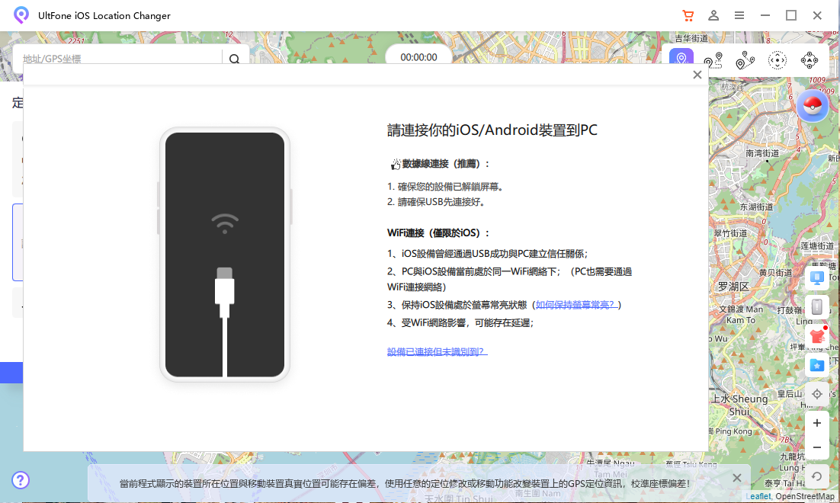840x503 pixels.
Task: Dismiss the bottom warning banner
Action: click(736, 477)
